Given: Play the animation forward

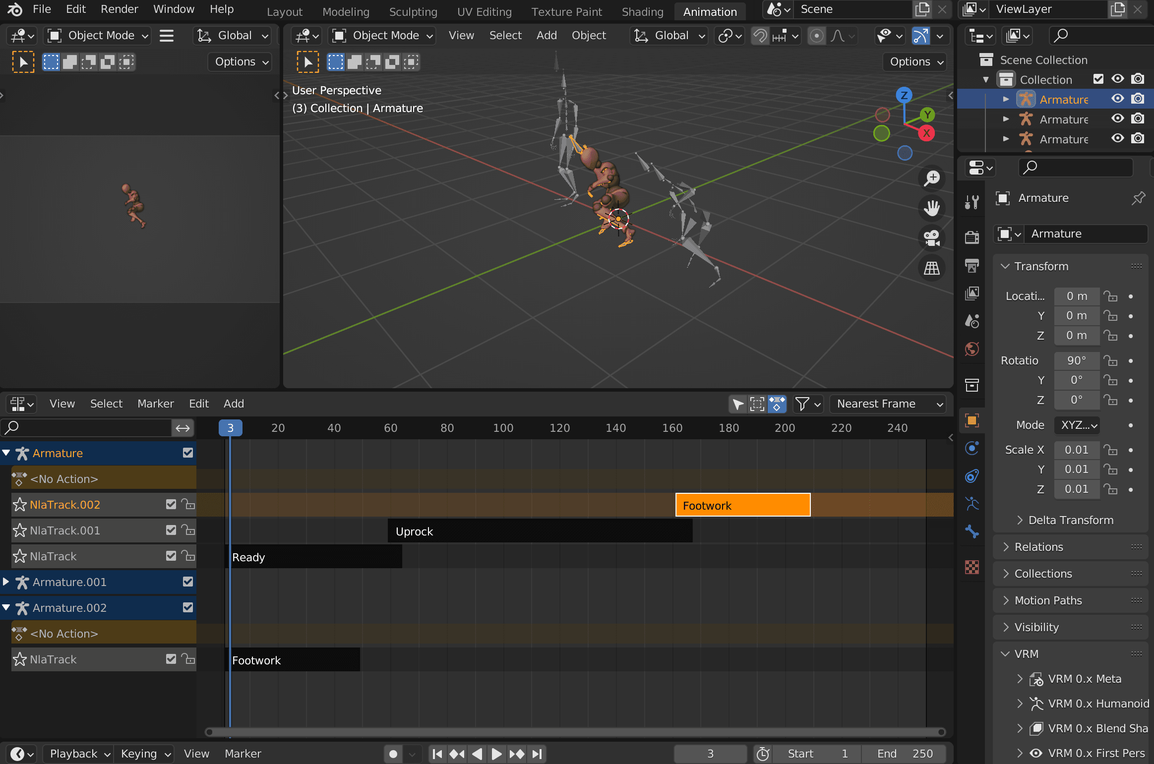Looking at the screenshot, I should coord(496,754).
